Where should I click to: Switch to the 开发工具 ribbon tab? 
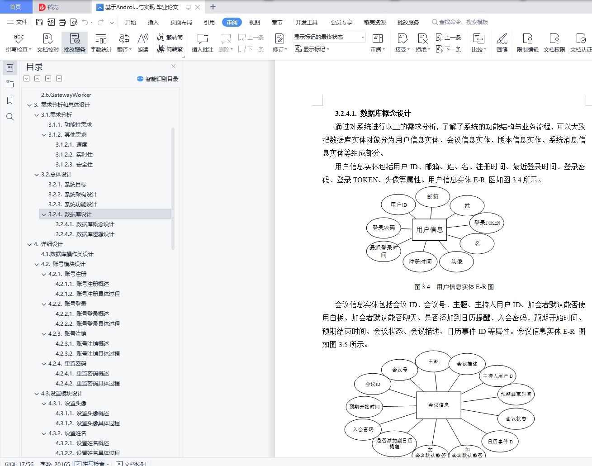(307, 22)
